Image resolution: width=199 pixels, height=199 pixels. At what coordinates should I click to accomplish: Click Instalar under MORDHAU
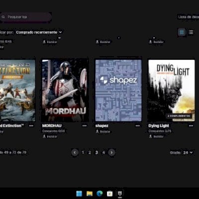click(50, 136)
